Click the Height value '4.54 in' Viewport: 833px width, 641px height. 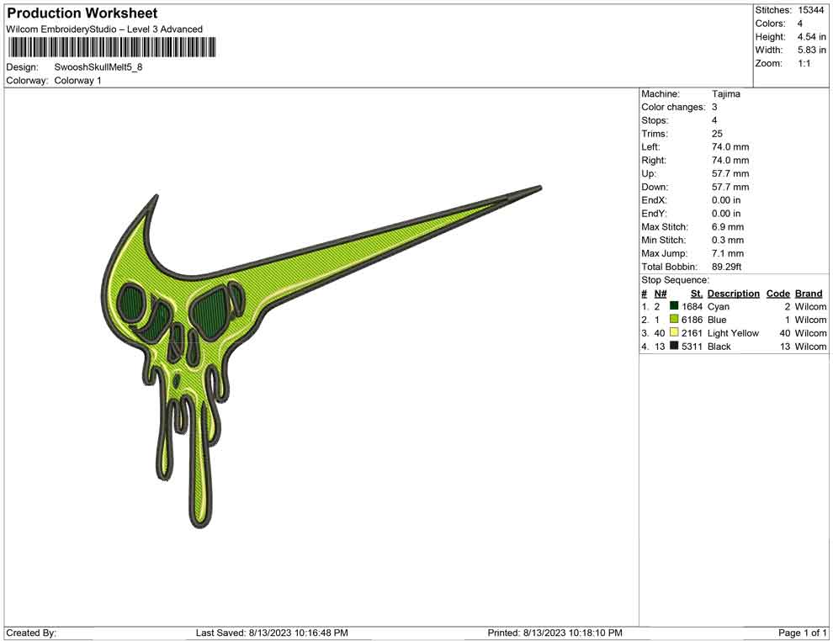pos(812,37)
